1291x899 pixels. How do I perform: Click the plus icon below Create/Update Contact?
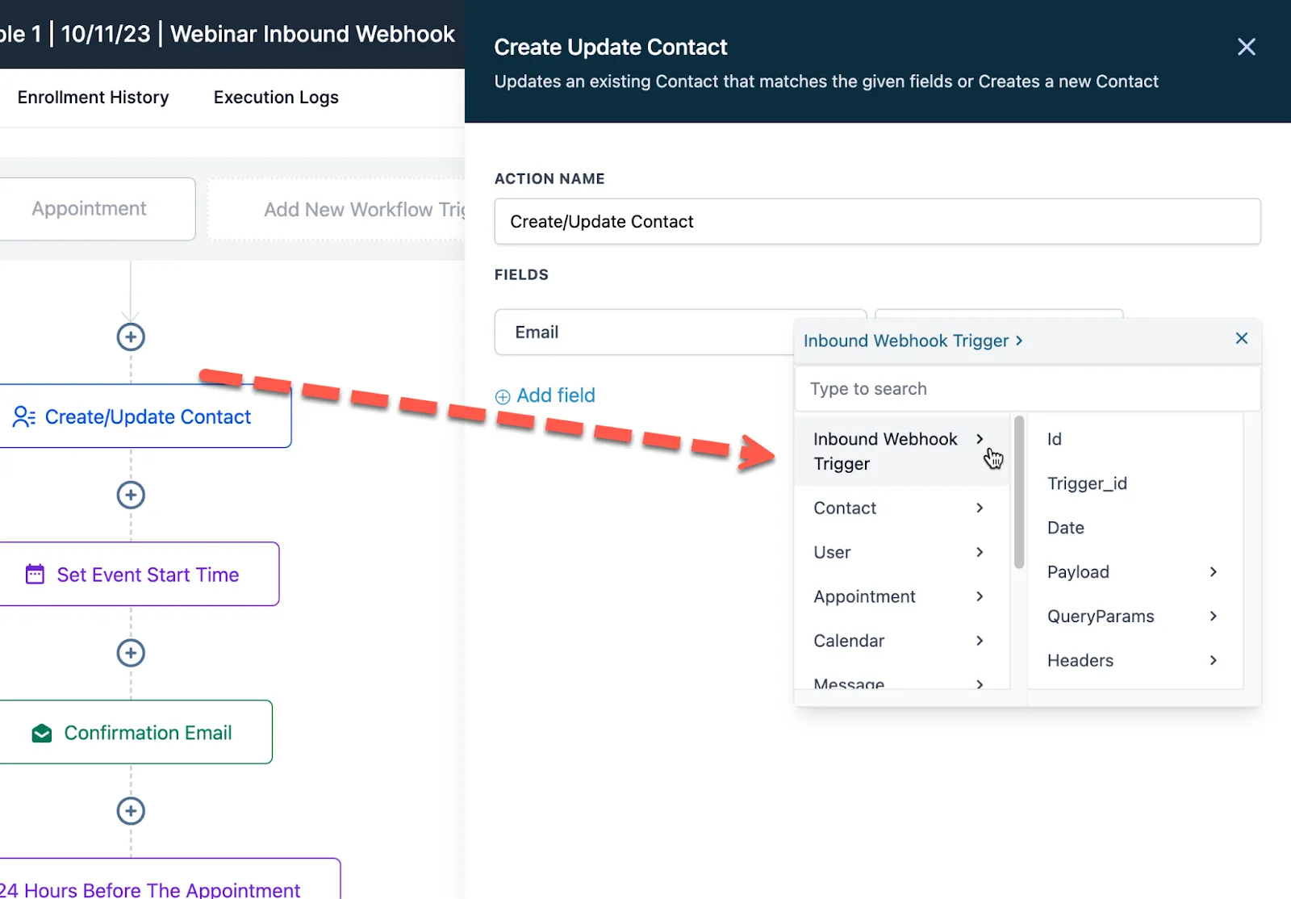pyautogui.click(x=131, y=495)
